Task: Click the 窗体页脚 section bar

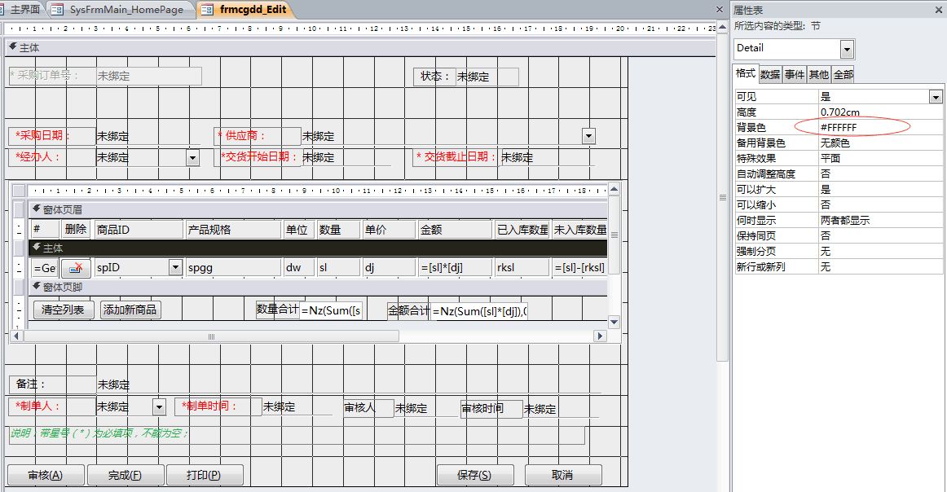Action: 318,287
